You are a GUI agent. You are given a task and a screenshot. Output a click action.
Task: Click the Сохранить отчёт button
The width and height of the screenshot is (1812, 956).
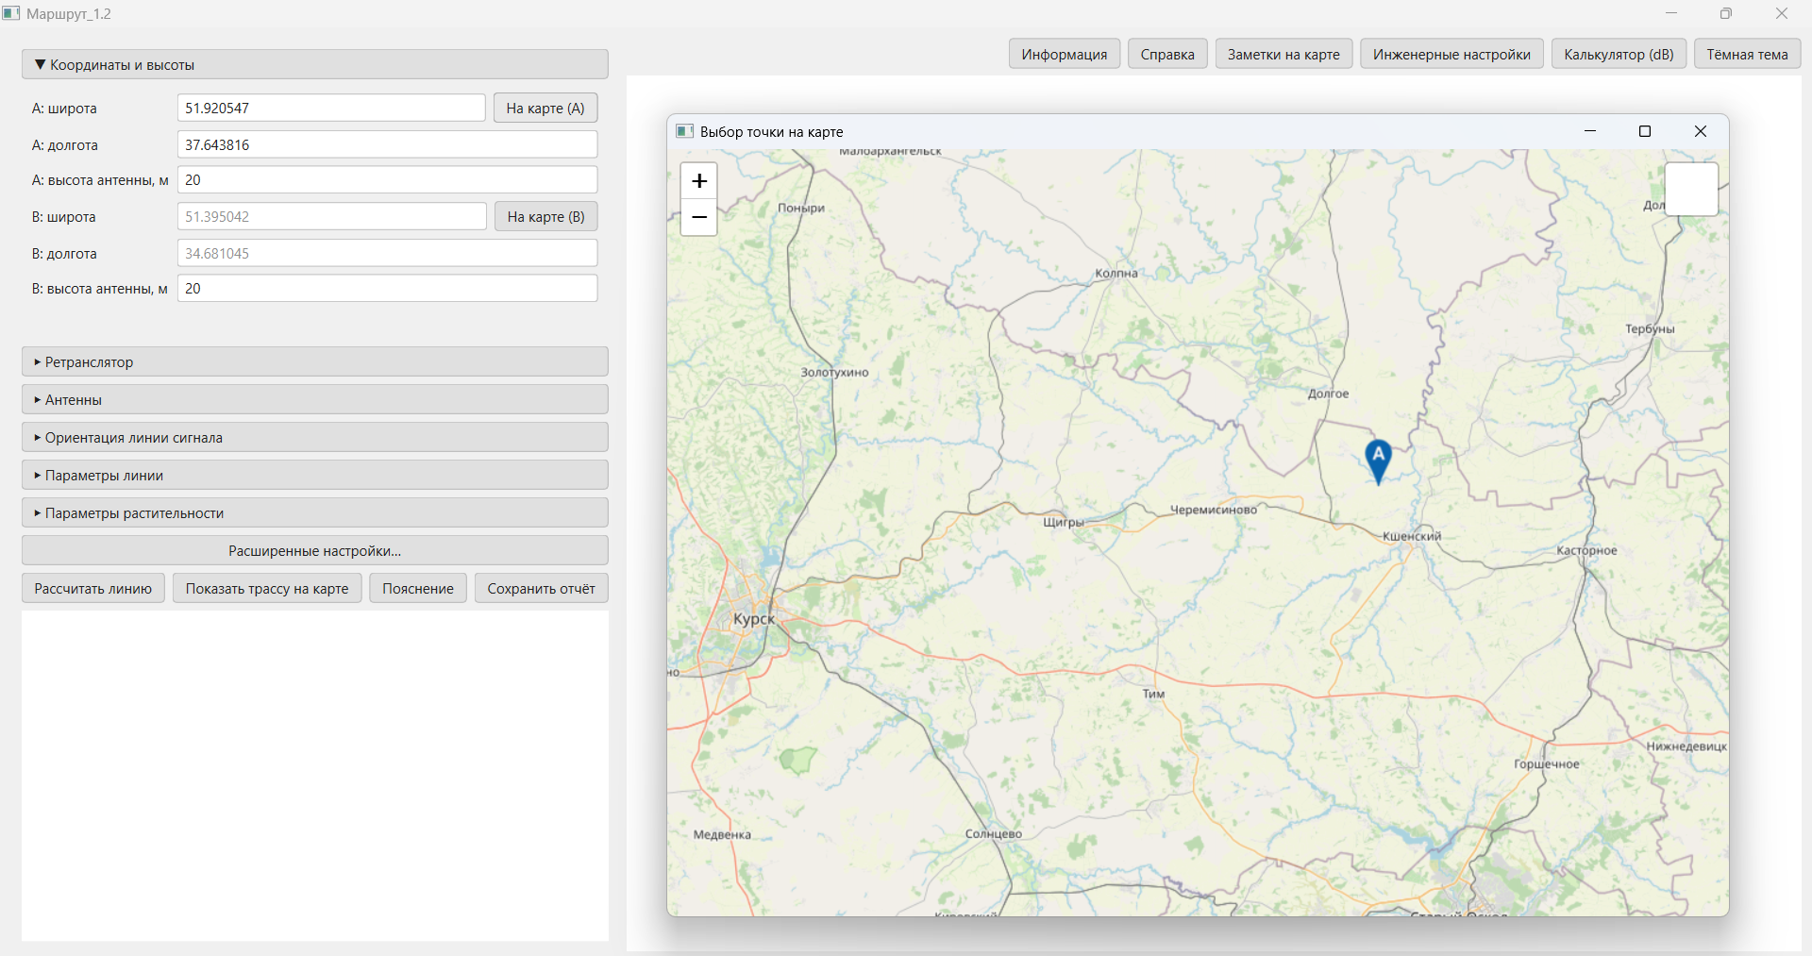click(x=541, y=589)
